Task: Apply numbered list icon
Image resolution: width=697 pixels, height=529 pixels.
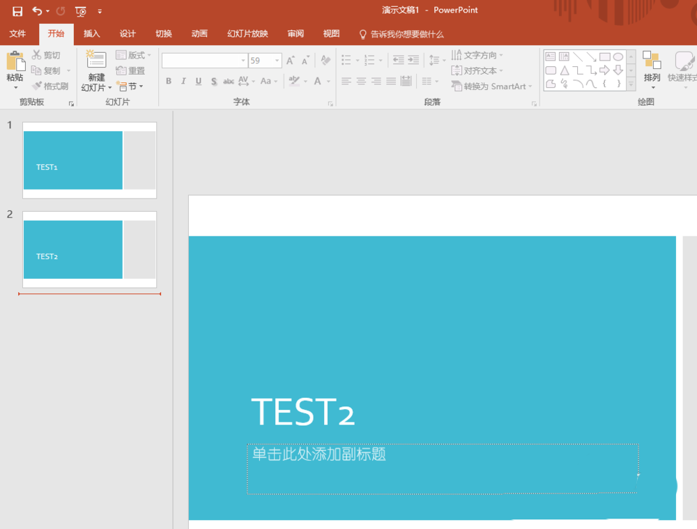Action: pos(369,60)
